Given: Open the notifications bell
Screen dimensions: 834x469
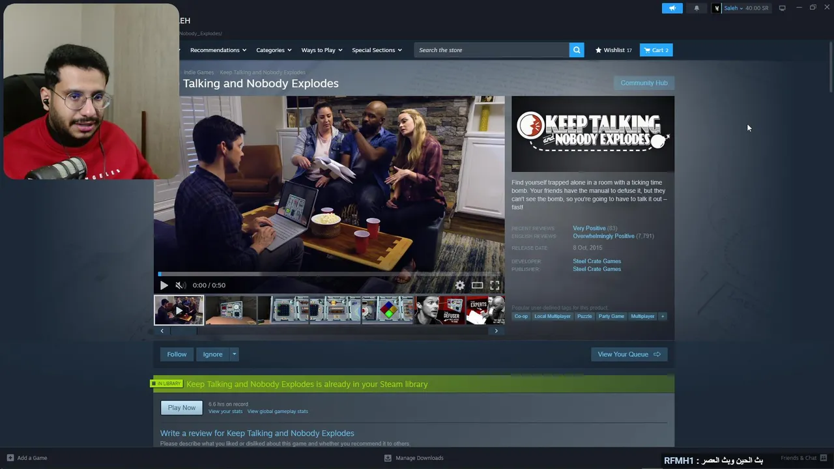Looking at the screenshot, I should [697, 8].
